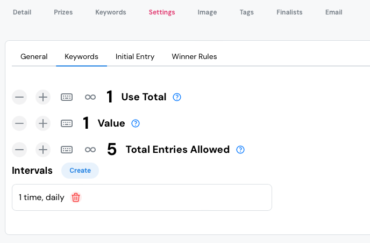Show help tooltip for Value

pyautogui.click(x=136, y=123)
